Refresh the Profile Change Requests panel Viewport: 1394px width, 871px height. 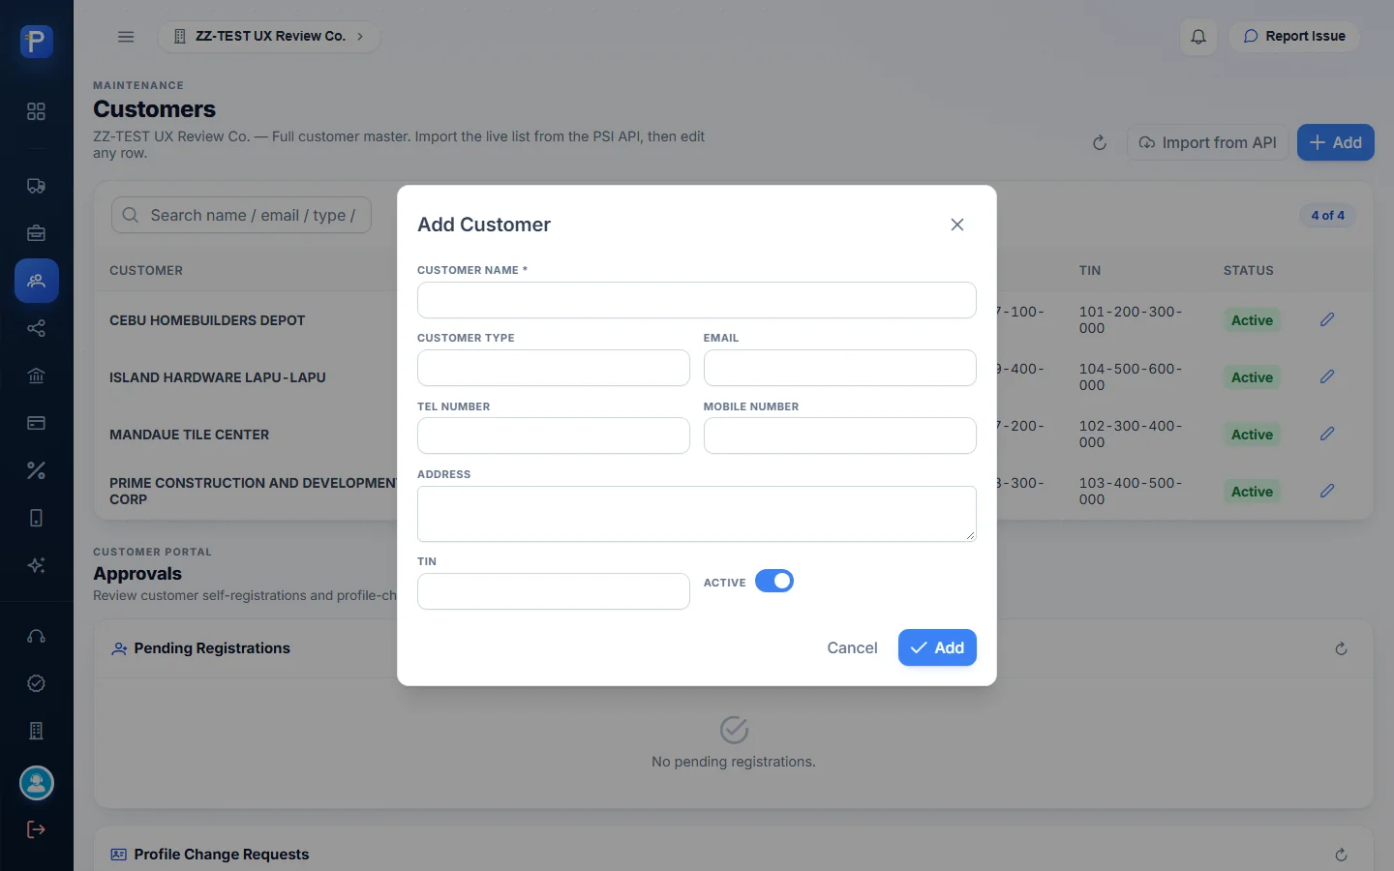(x=1341, y=855)
